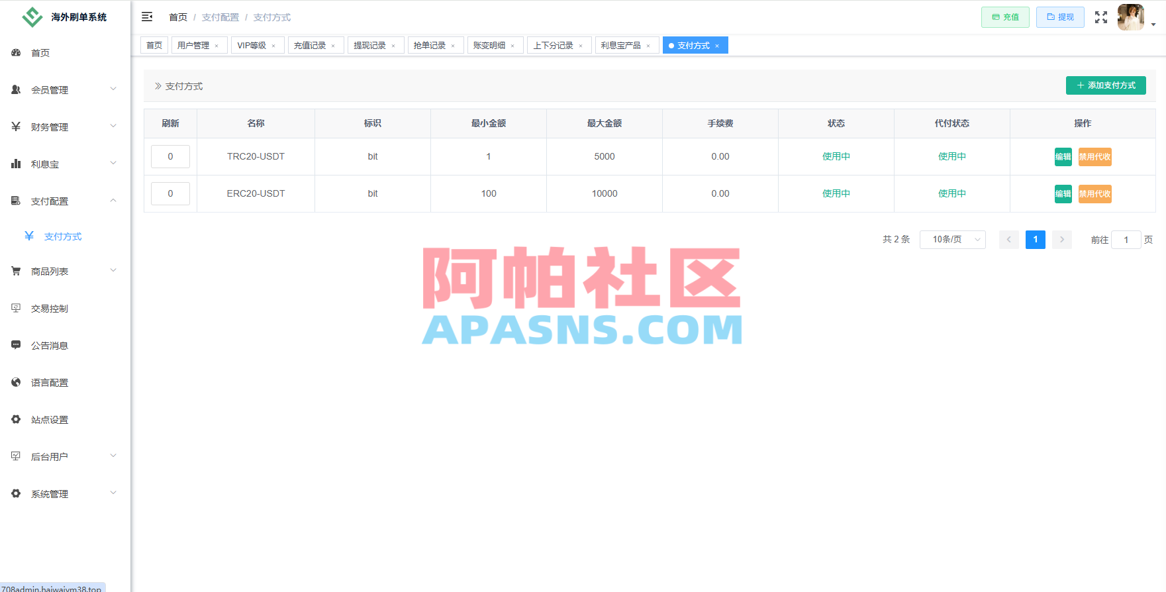Close the 利息宝产品 tab
This screenshot has height=592, width=1166.
pos(648,46)
